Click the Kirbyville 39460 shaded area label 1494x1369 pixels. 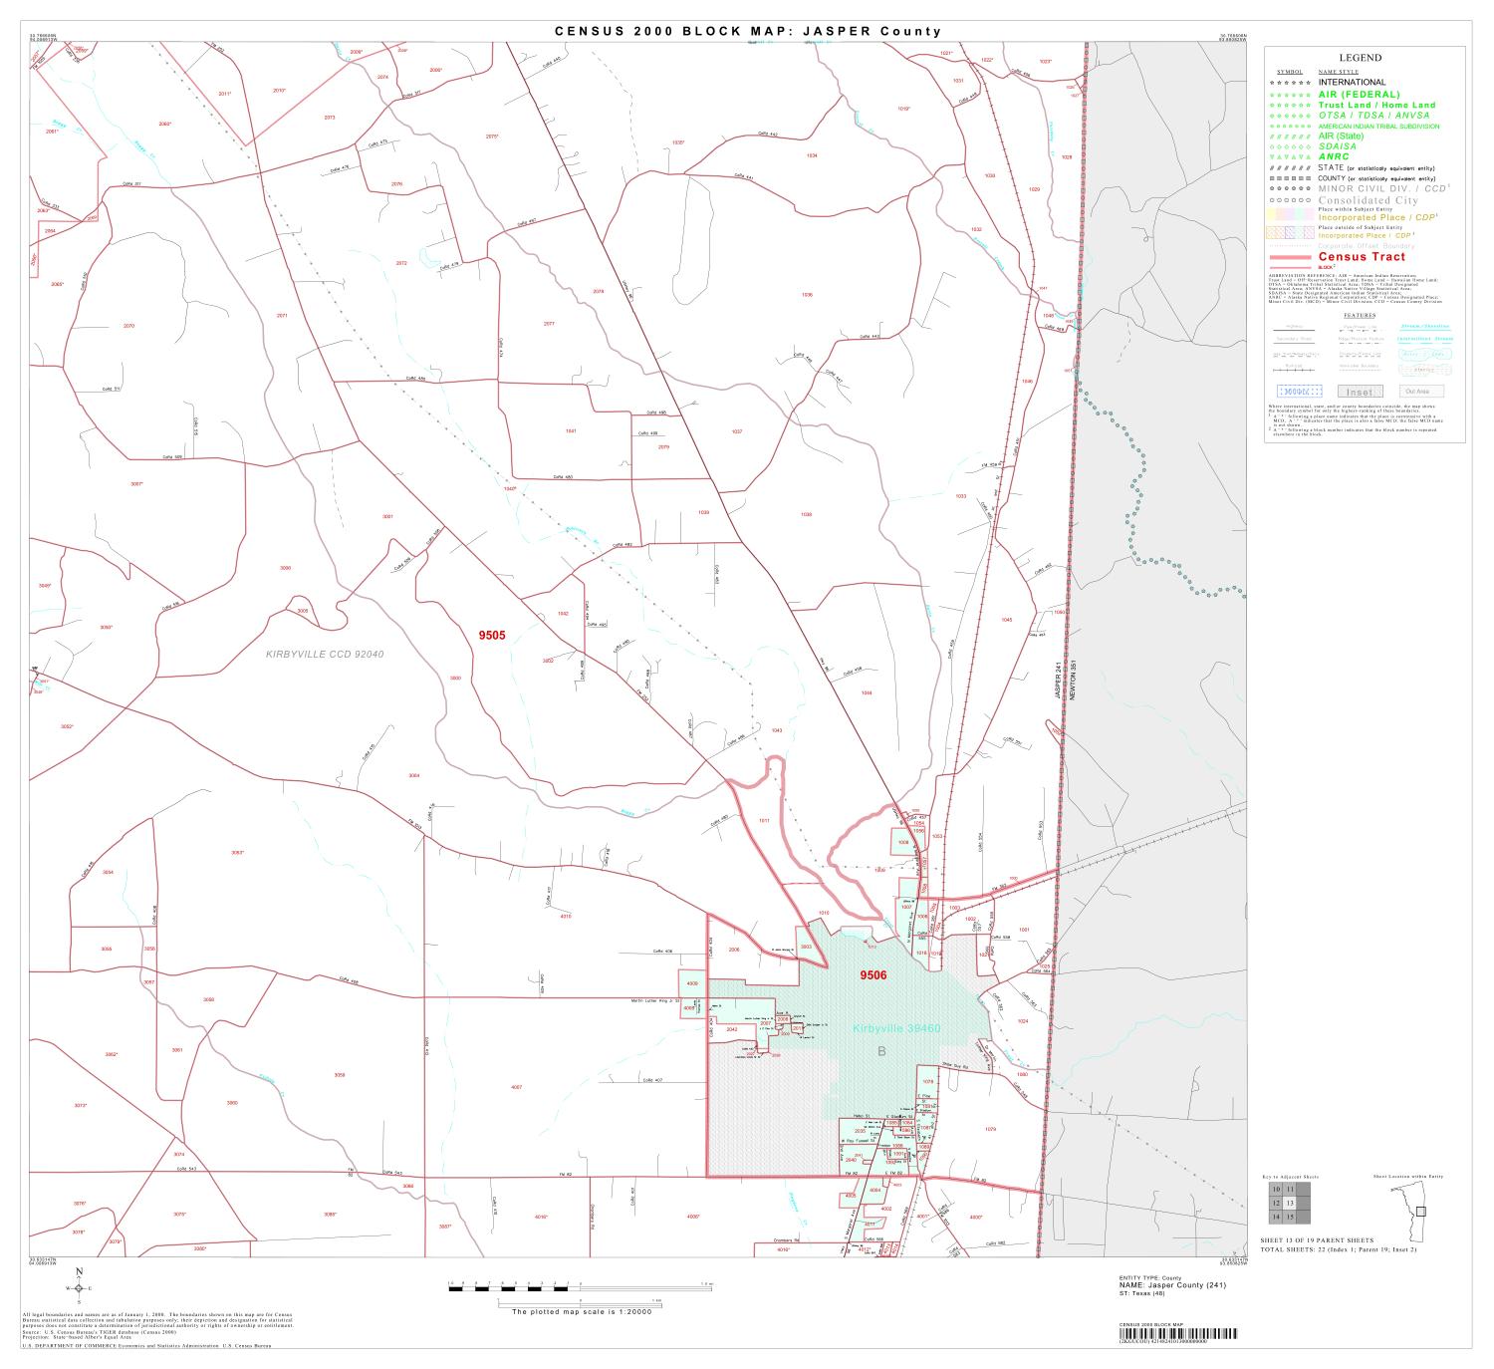(896, 1030)
